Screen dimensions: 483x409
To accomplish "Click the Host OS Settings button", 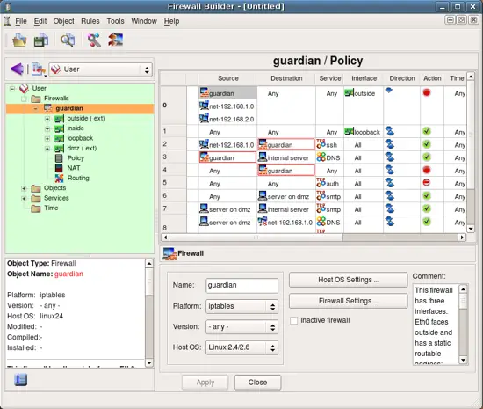I will 349,280.
